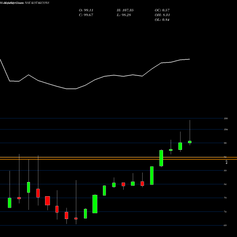Click the OL: 0.84 reading

[x=162, y=20]
